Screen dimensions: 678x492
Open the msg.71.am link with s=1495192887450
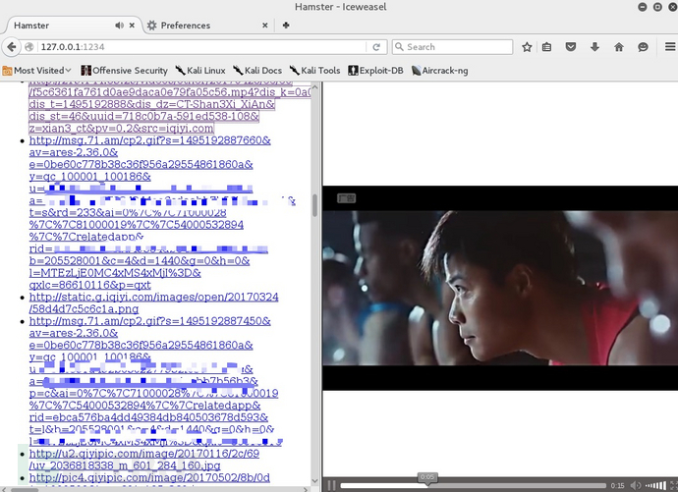tap(149, 321)
